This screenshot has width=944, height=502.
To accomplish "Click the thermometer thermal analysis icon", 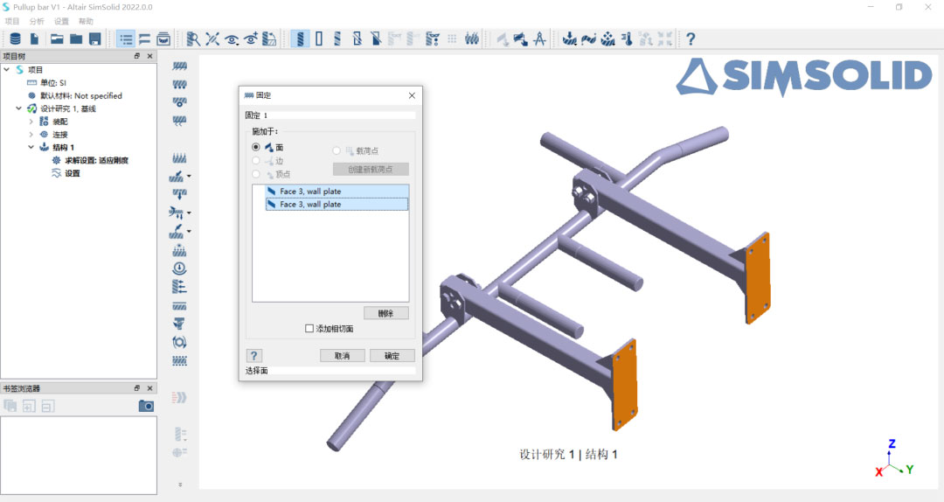I will 627,38.
